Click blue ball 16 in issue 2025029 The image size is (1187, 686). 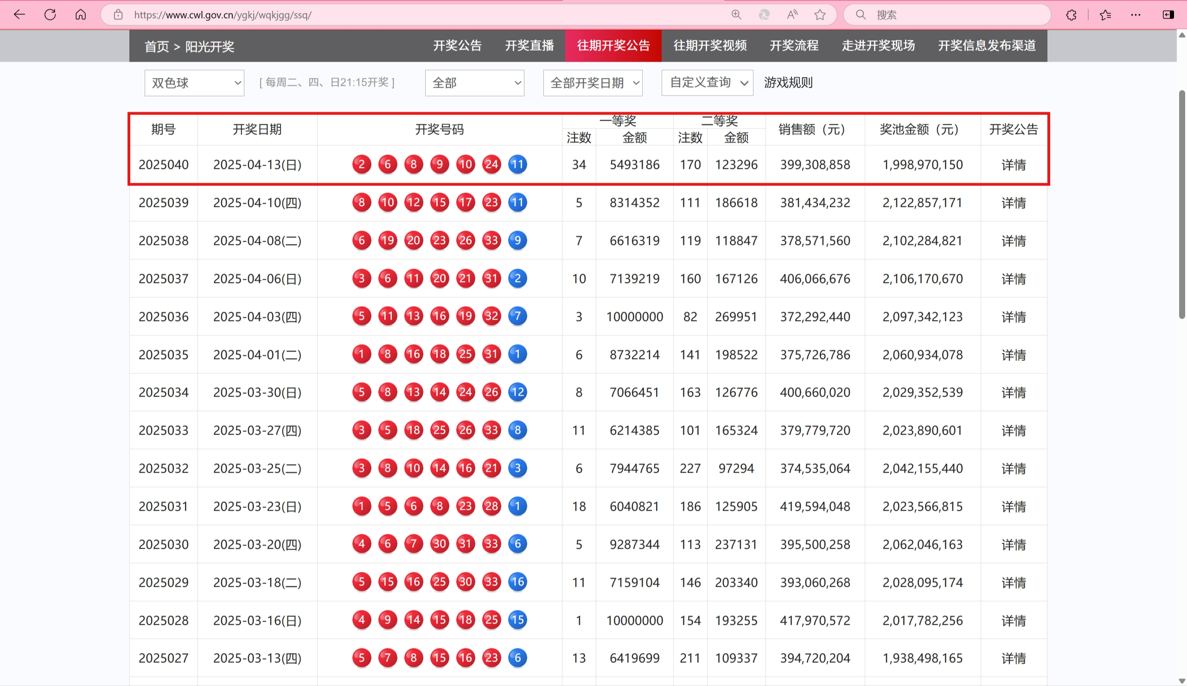click(517, 582)
